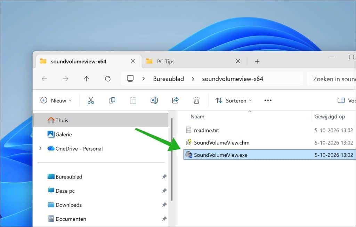Close the soundvolumeview-x64 tab
Screen dimensions: 356x227
point(132,61)
